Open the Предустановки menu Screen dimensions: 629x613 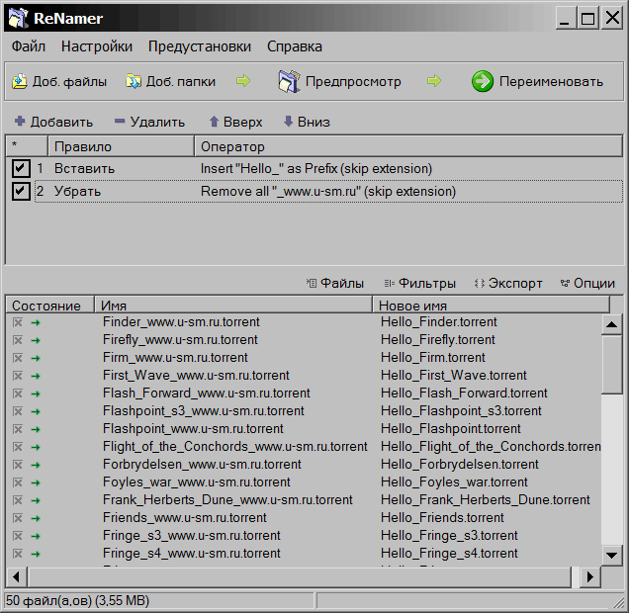click(x=200, y=46)
